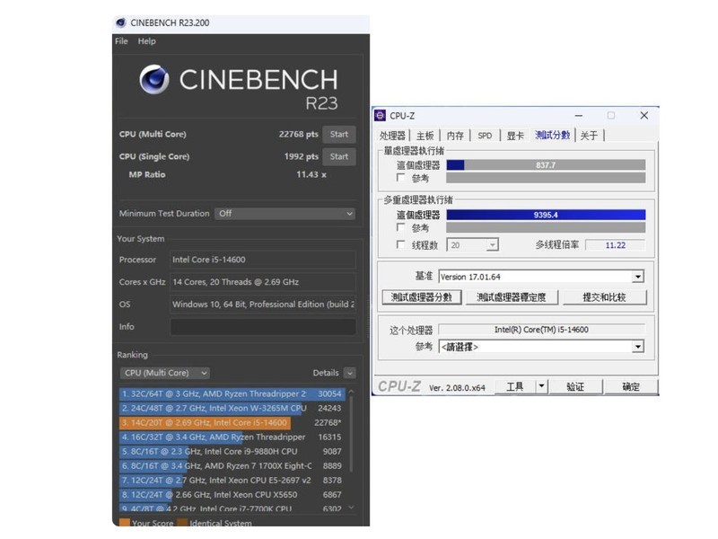Screen dimensions: 718x539
Task: Click the Cinebench ranking list scrollbar
Action: coord(351,433)
